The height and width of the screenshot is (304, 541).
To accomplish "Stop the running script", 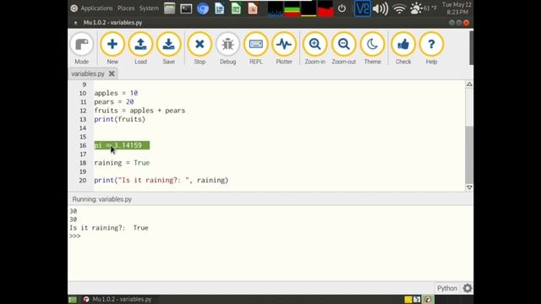I will [x=199, y=48].
